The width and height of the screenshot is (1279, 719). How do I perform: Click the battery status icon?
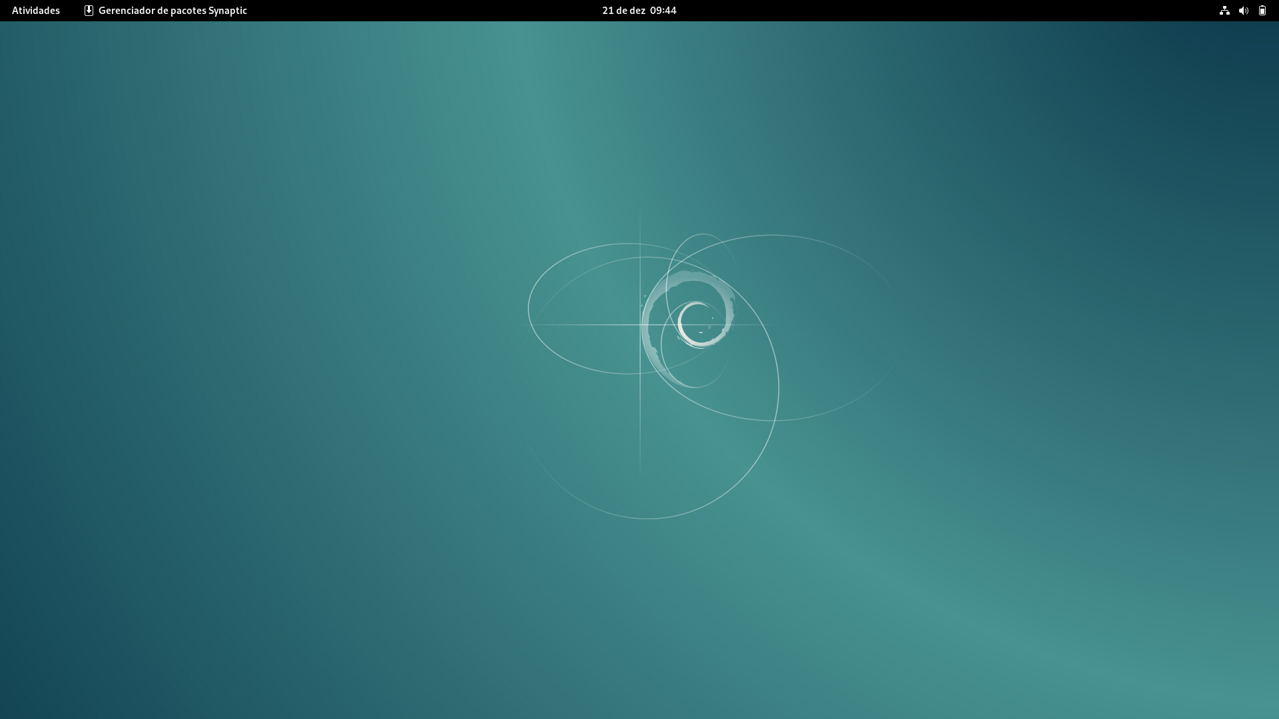pos(1262,11)
